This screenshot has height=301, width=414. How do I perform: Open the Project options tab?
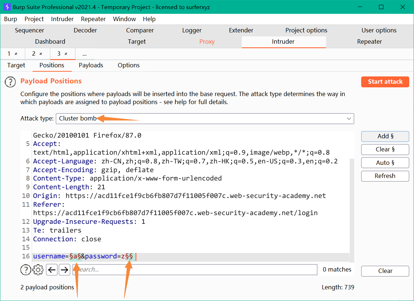(x=306, y=30)
